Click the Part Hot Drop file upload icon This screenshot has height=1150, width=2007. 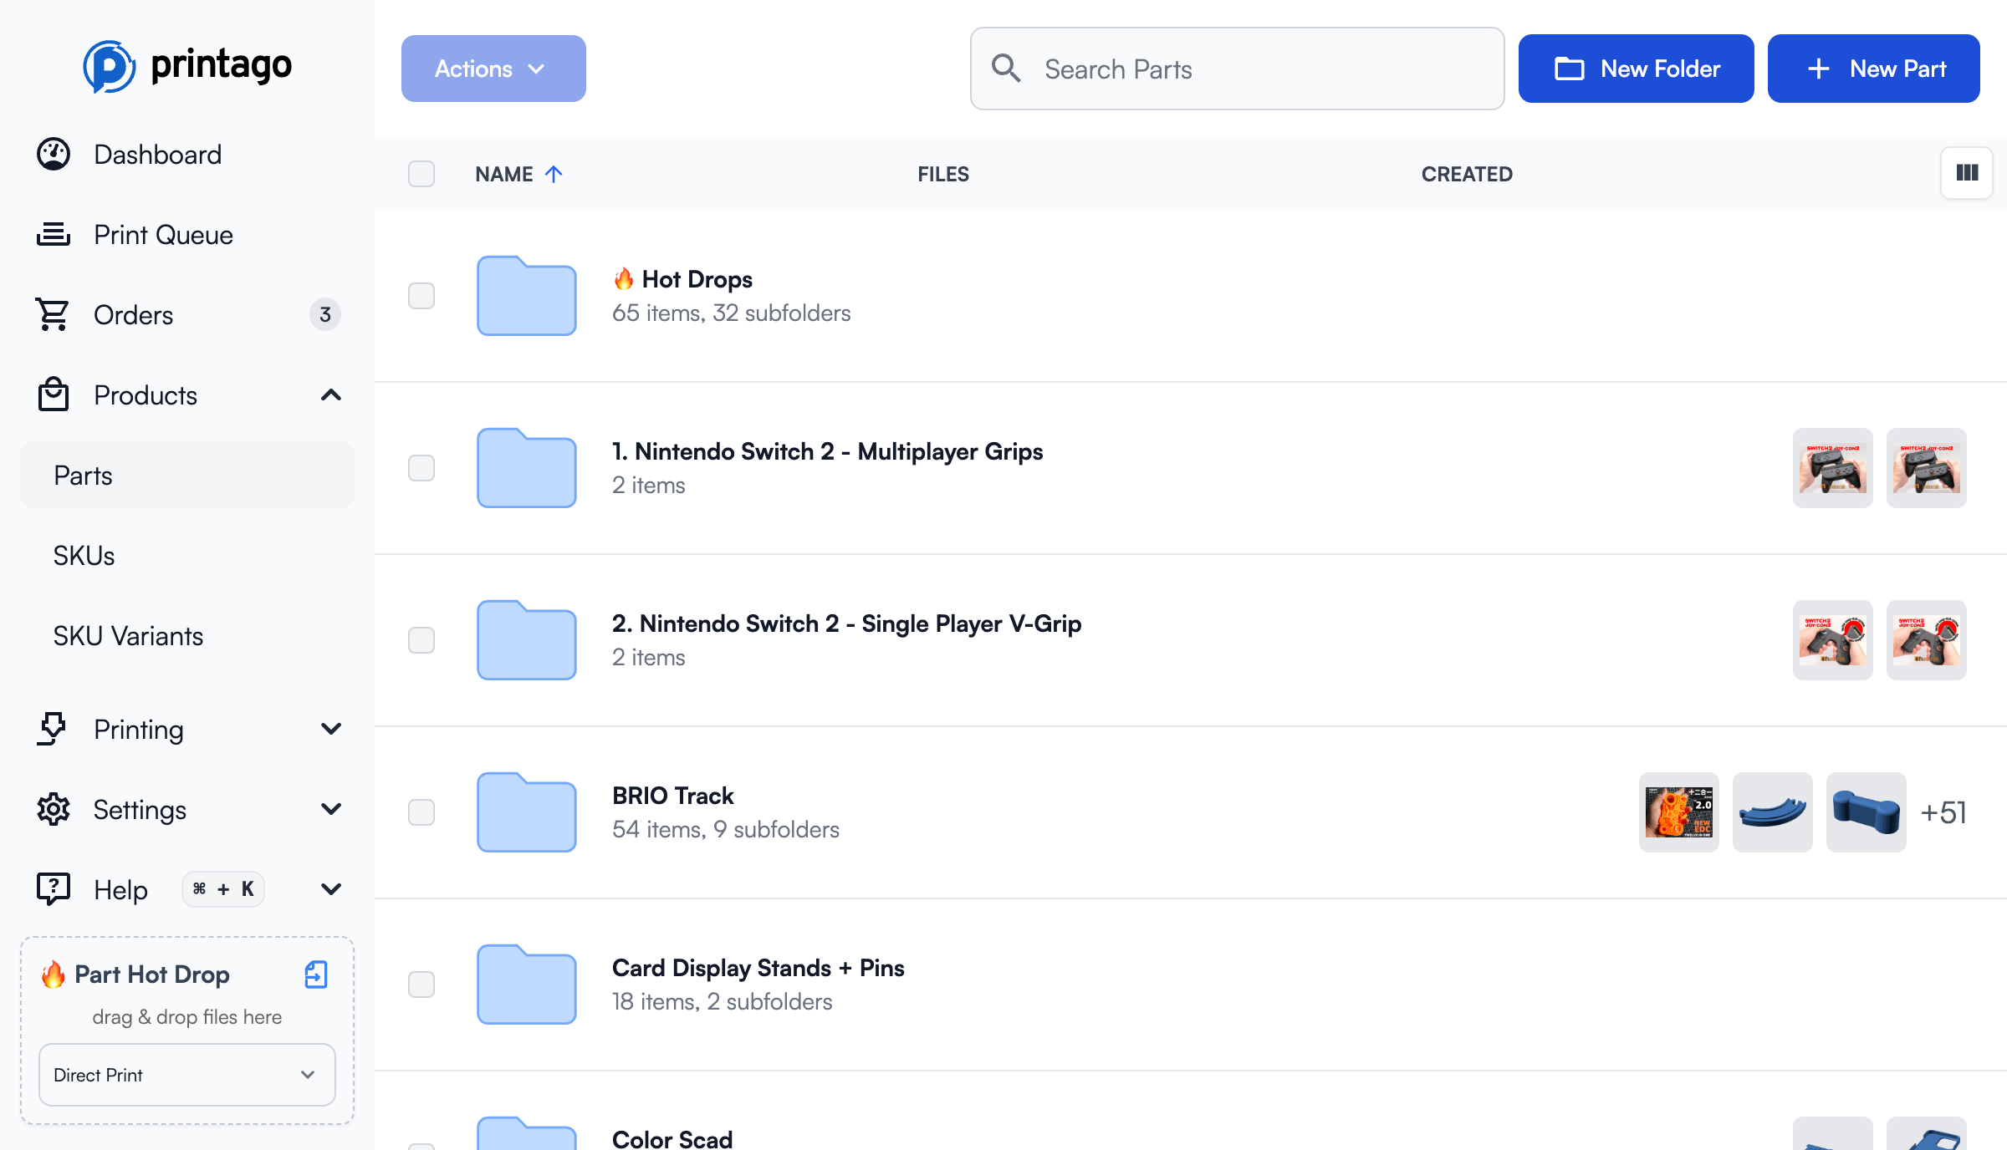[316, 974]
